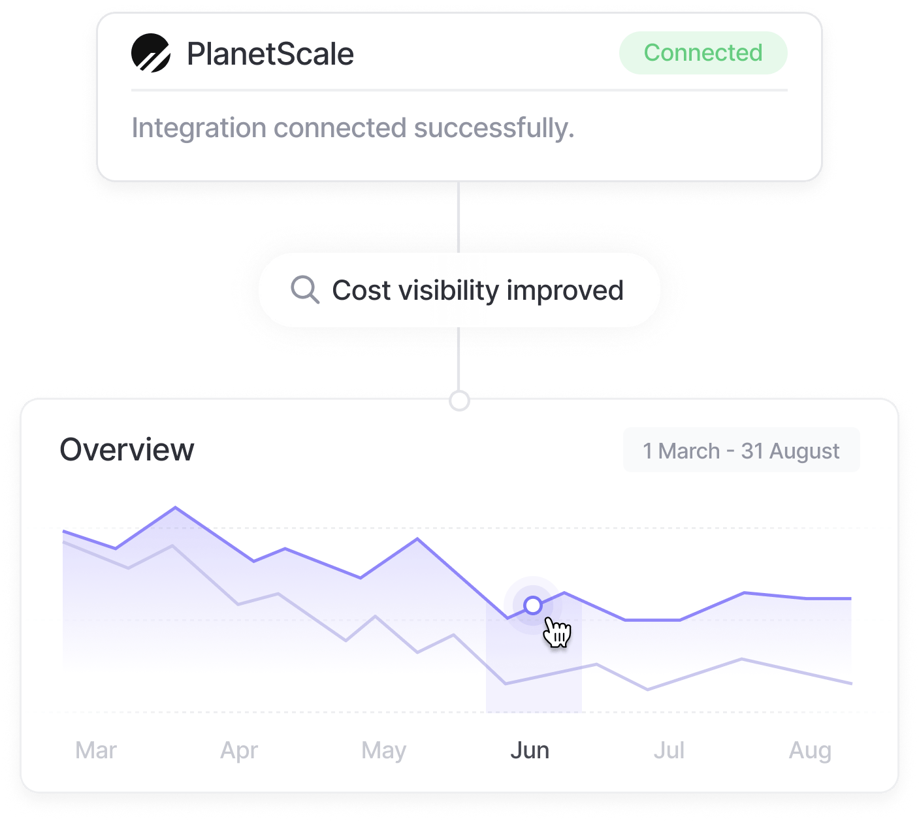
Task: Select the Mar label on chart axis
Action: pyautogui.click(x=96, y=750)
